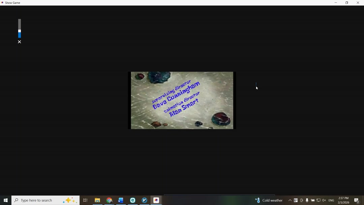The width and height of the screenshot is (364, 205).
Task: Close the volume overlay with the X
Action: 20,42
